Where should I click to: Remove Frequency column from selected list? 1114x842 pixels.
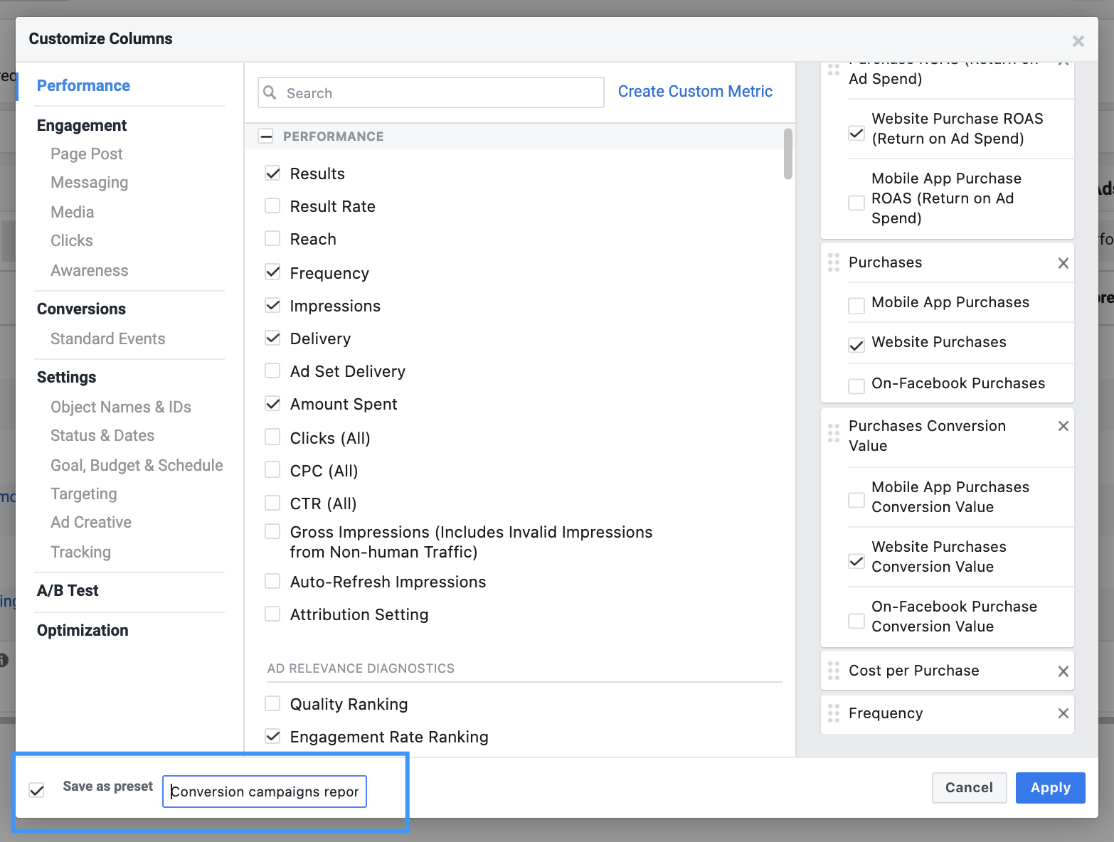[x=1063, y=713]
